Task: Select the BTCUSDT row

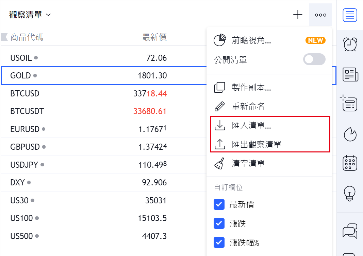Action: point(103,111)
